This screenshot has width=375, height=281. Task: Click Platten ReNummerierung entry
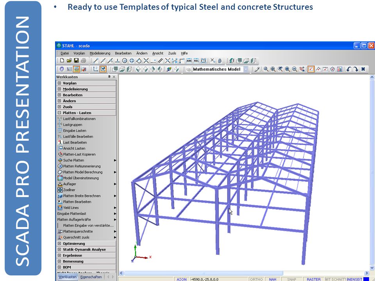click(82, 166)
